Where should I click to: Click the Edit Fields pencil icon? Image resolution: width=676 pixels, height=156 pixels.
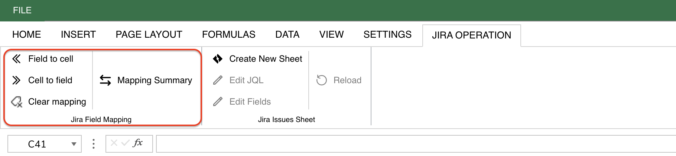[218, 102]
